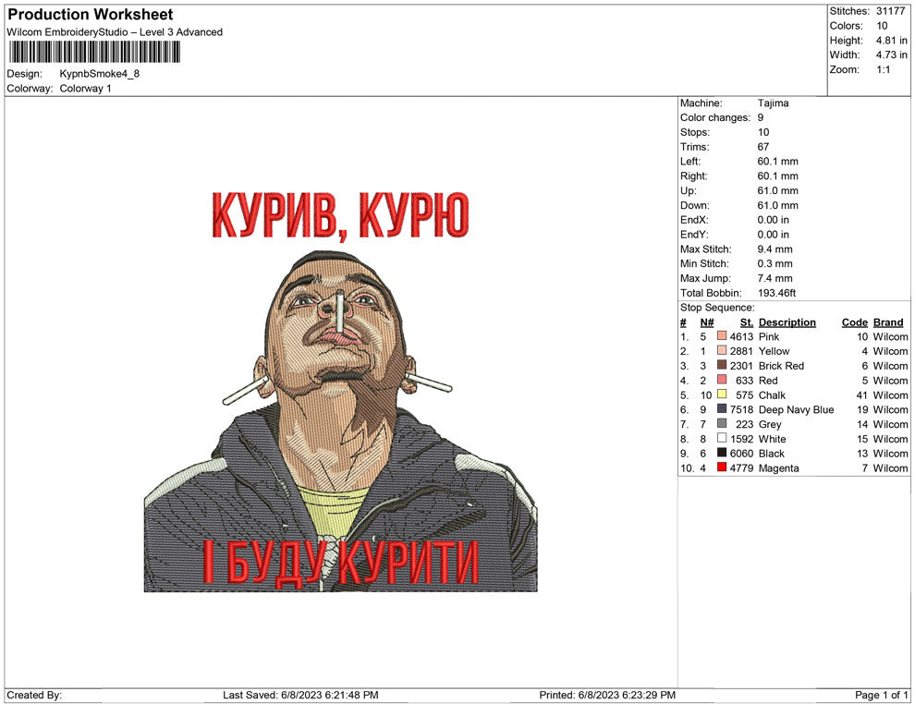
Task: Click the Yellow thread color swatch
Action: tap(722, 350)
